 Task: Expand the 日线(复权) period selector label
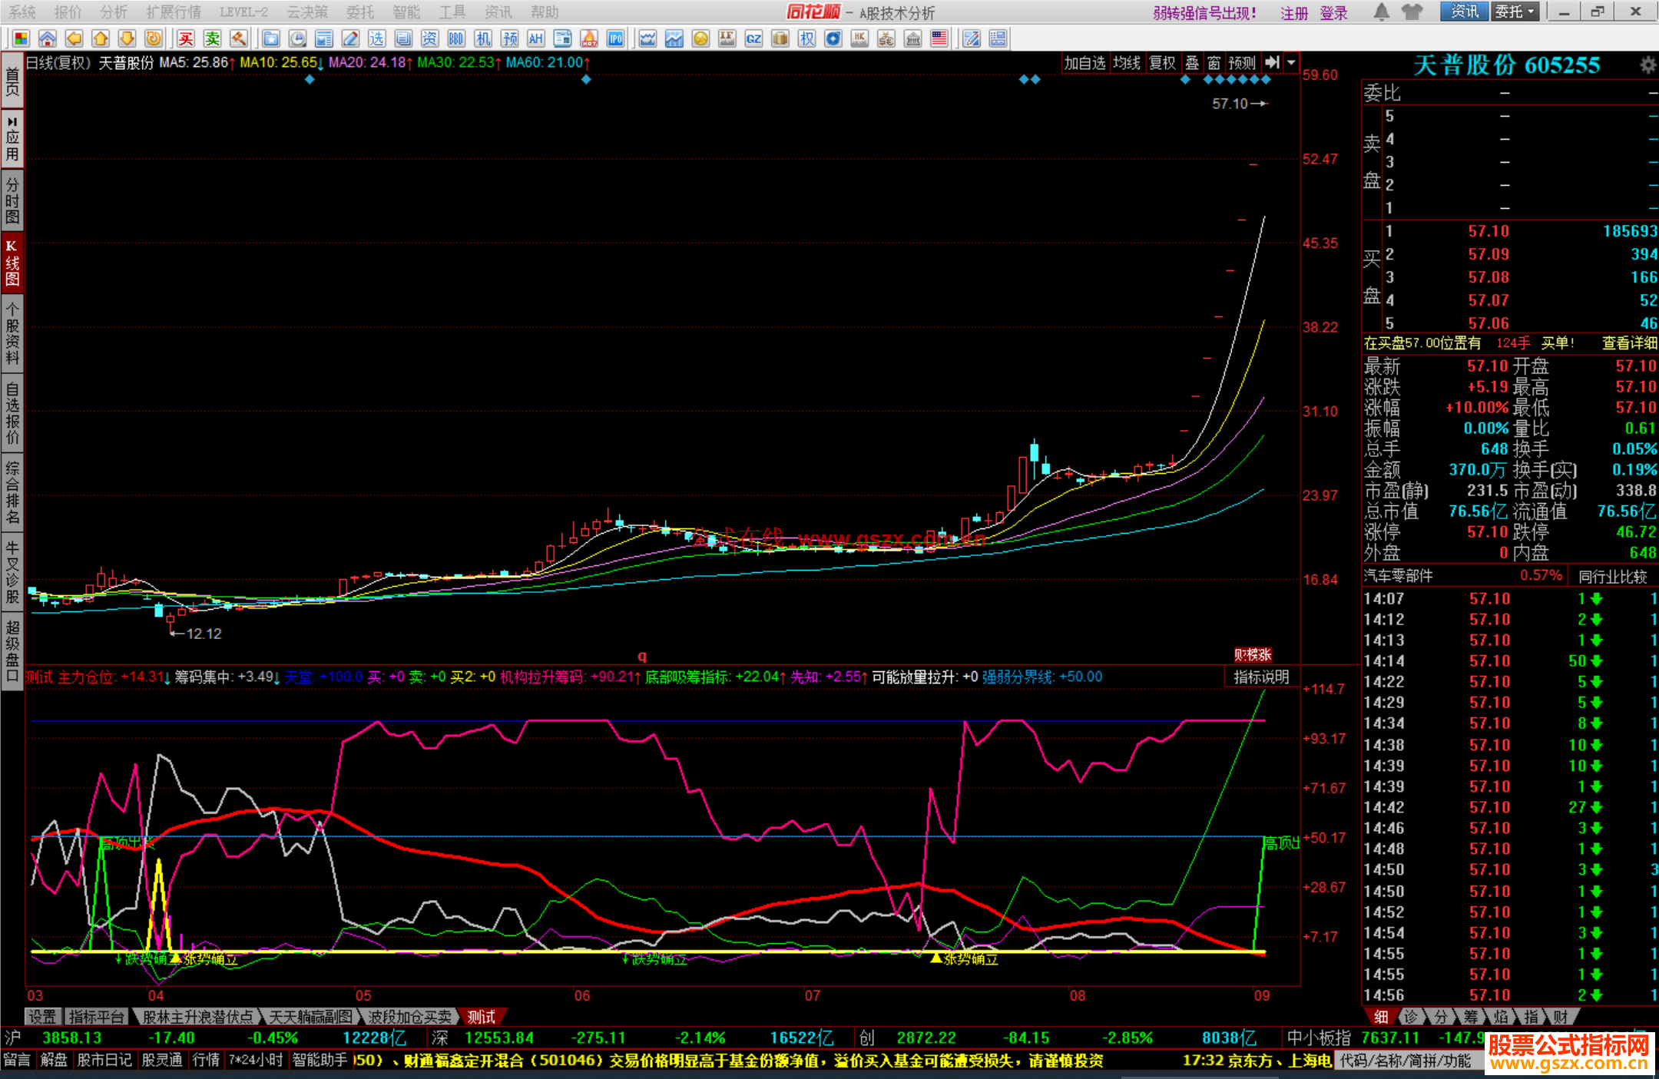(59, 63)
